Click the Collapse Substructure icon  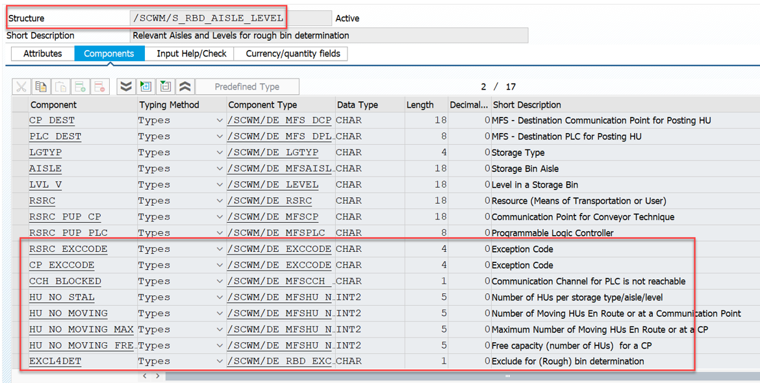[165, 87]
